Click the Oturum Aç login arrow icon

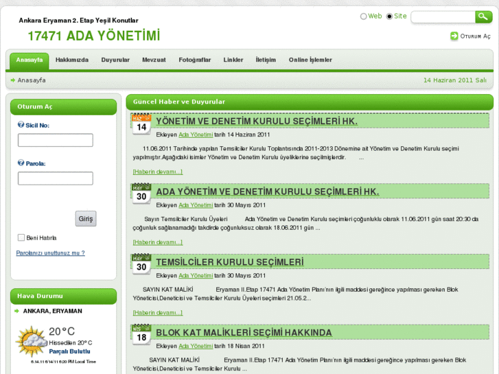tap(454, 36)
